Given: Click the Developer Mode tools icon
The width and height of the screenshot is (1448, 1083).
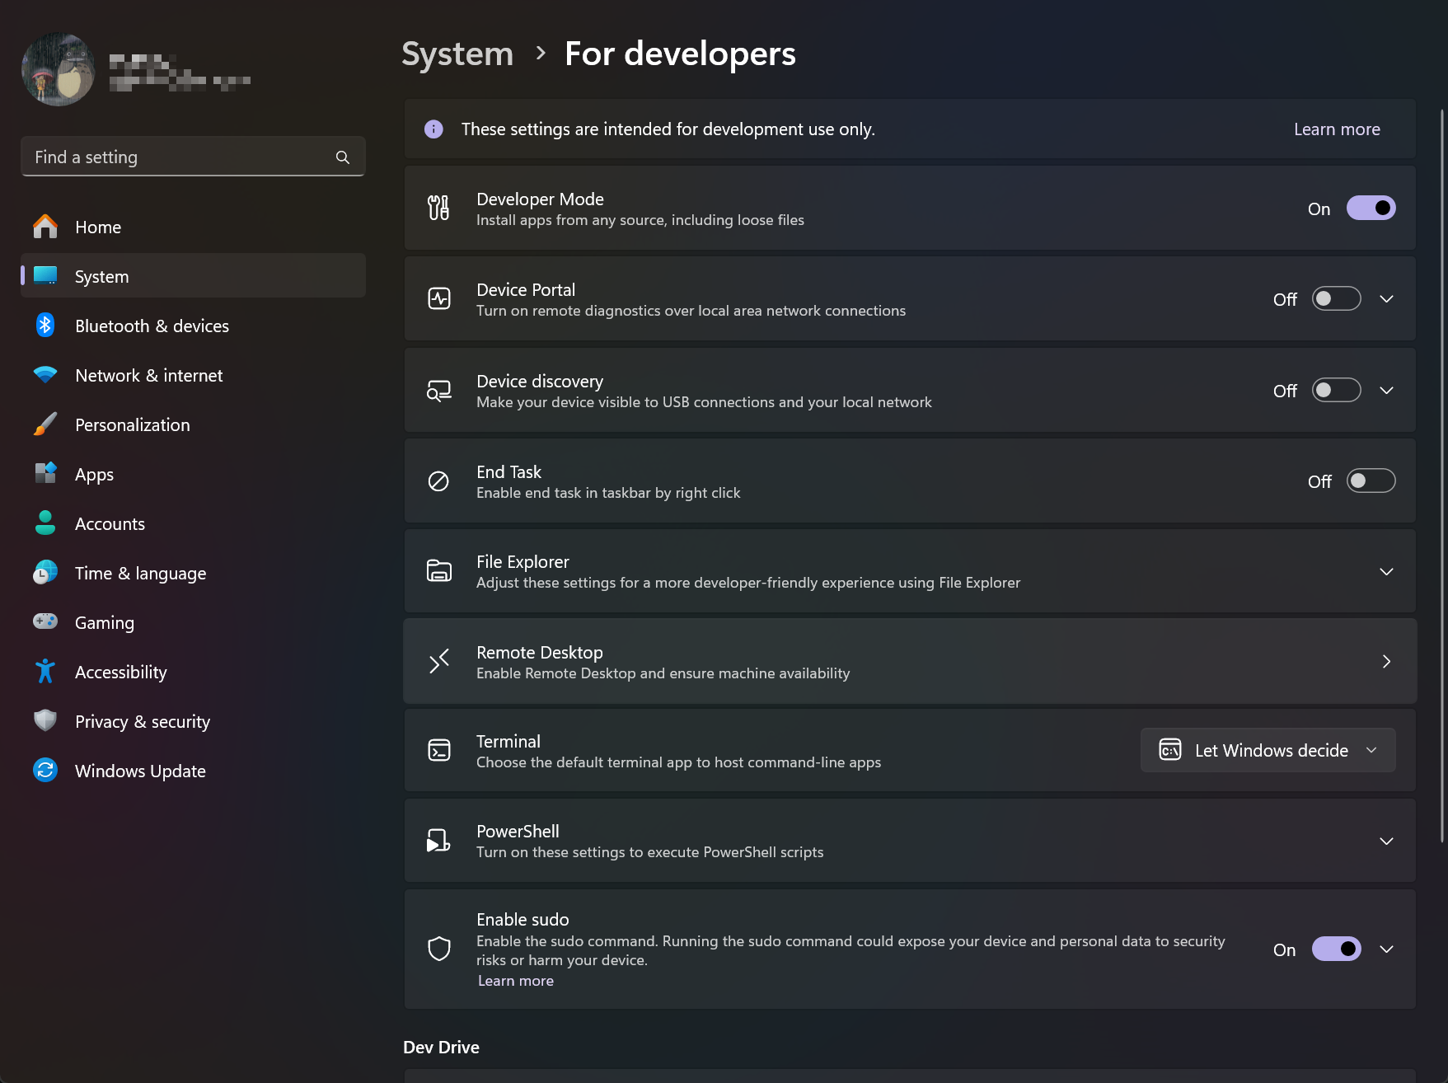Looking at the screenshot, I should pyautogui.click(x=438, y=208).
